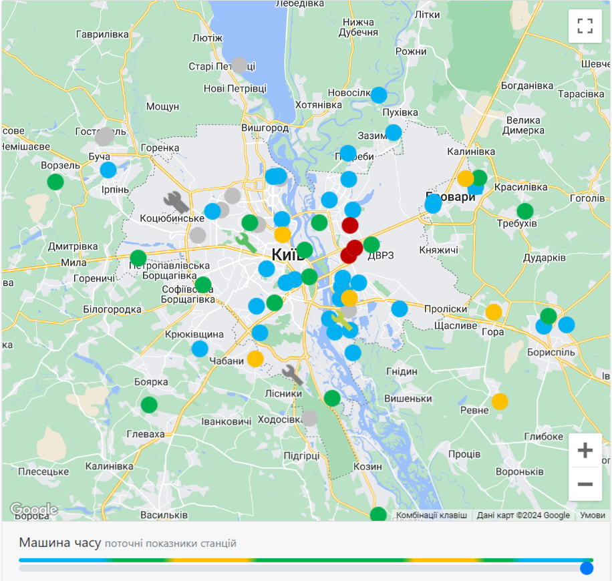Zoom in on the map
The height and width of the screenshot is (581, 612).
click(x=585, y=450)
